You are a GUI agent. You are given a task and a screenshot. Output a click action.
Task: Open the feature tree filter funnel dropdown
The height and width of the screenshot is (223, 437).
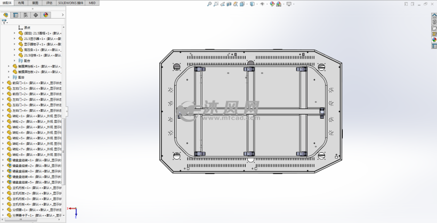5,22
